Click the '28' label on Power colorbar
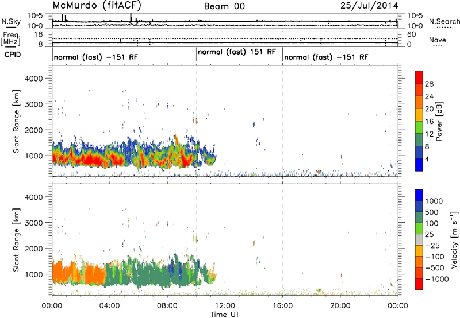This screenshot has height=318, width=460. pyautogui.click(x=429, y=84)
